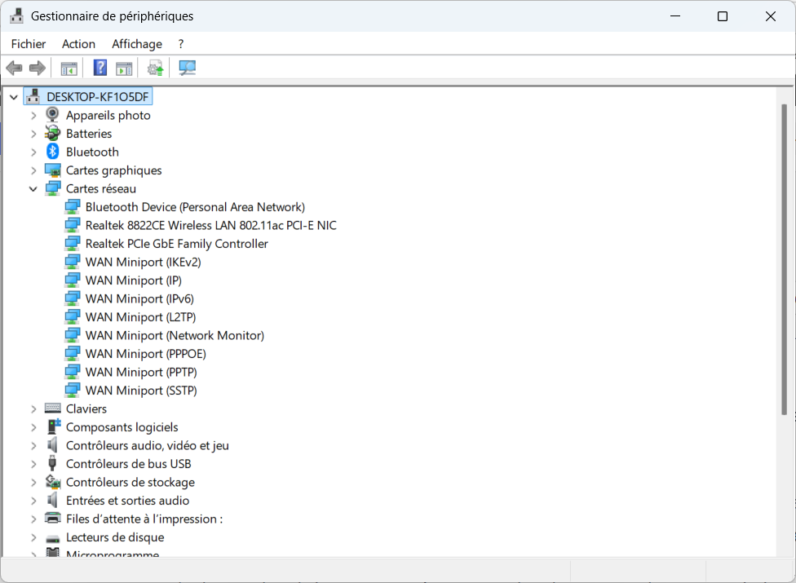Select WAN Miniport (IPv6)
796x583 pixels.
click(139, 298)
